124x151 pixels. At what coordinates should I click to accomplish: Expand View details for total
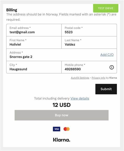click(x=80, y=98)
